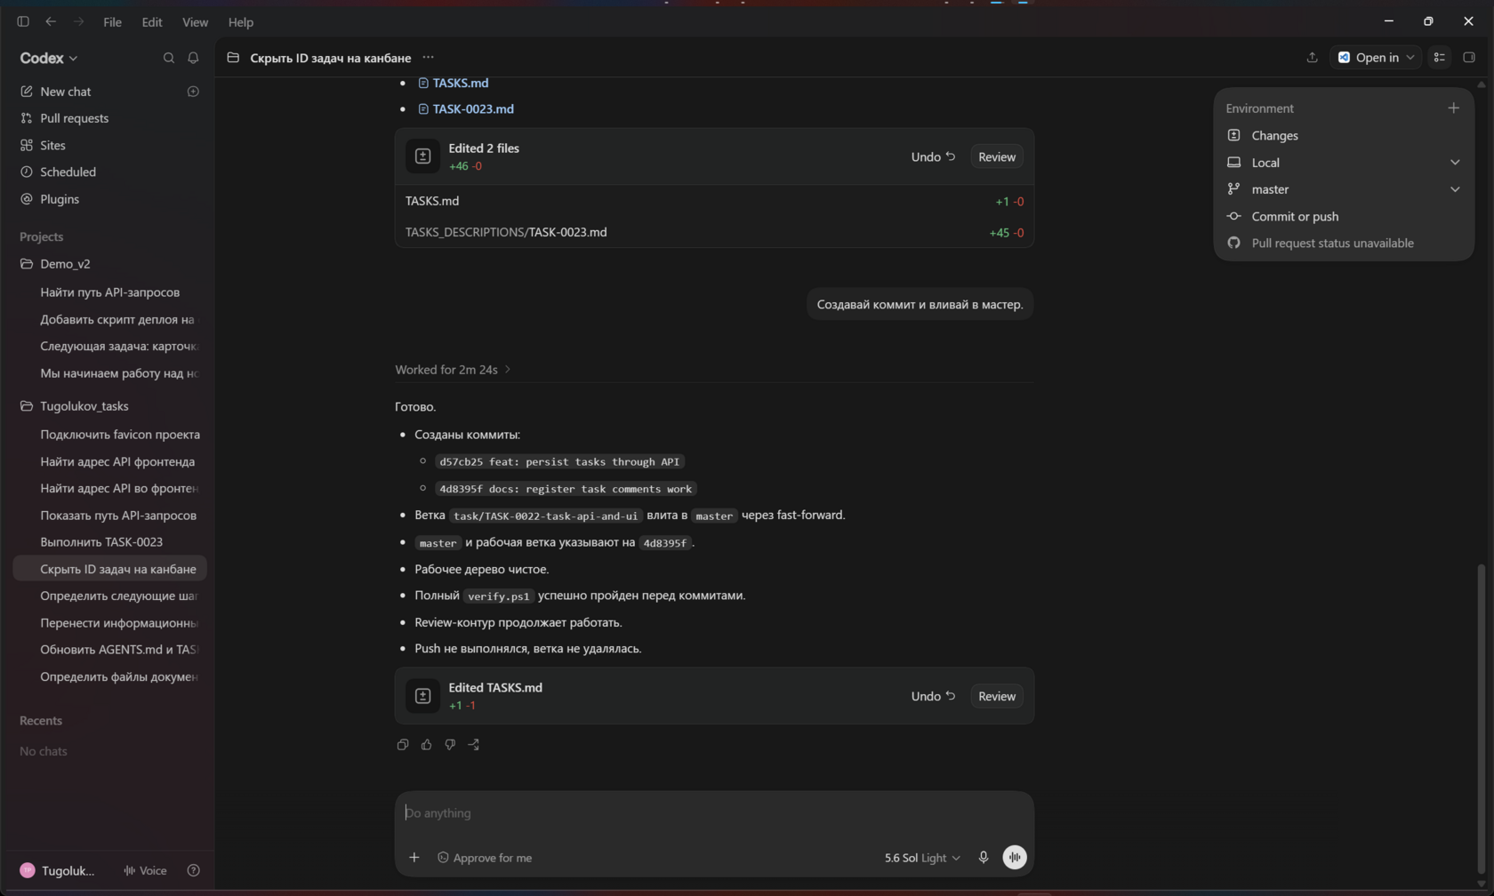Click the search icon in sidebar
The image size is (1494, 896).
tap(168, 58)
